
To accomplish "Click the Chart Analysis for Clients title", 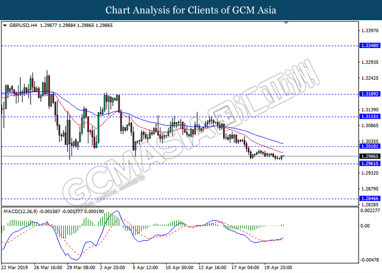I will (x=191, y=10).
